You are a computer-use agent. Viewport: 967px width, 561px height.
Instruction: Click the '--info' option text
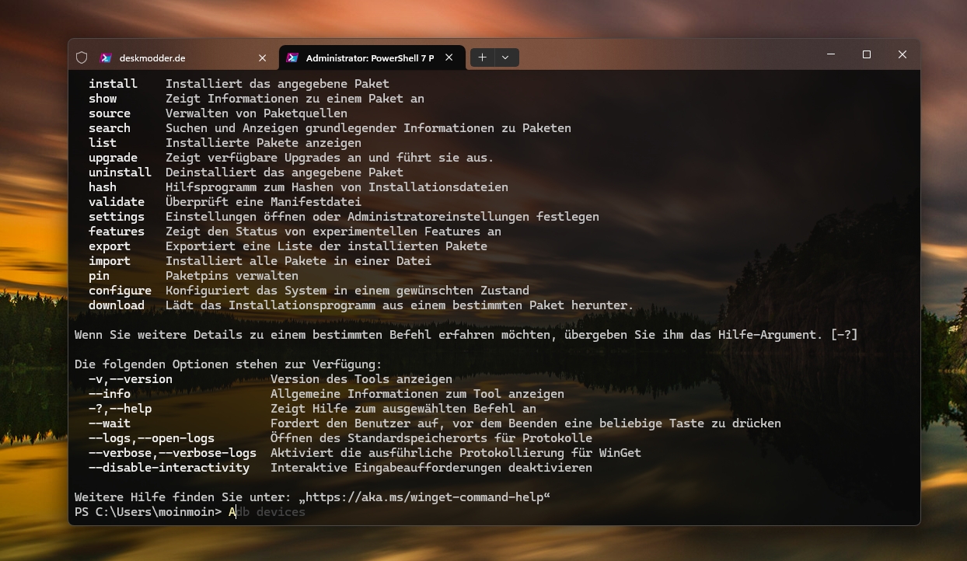[x=110, y=394]
